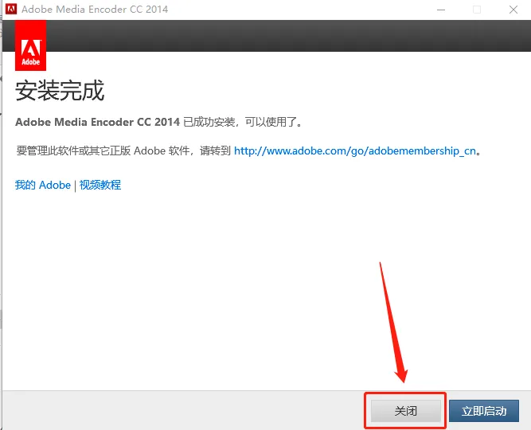Open the adobemembership_cn hyperlink

pos(355,150)
